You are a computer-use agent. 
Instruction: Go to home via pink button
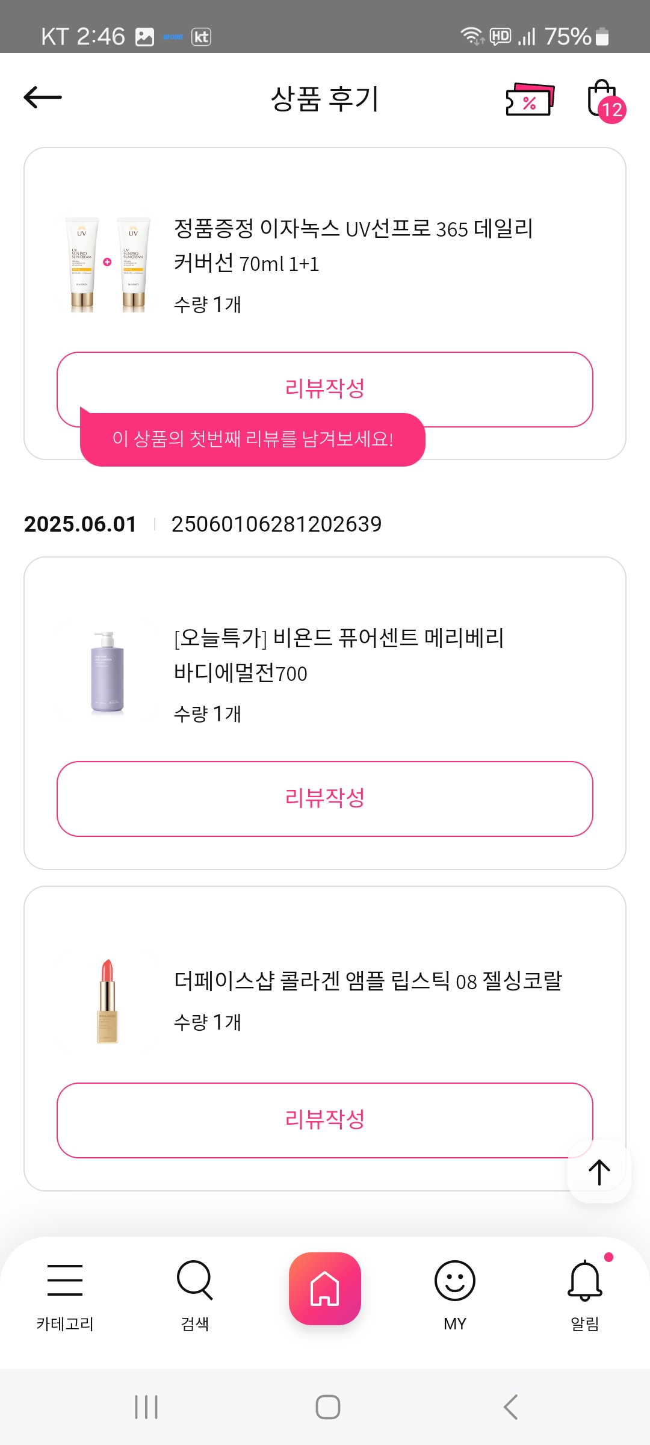325,1288
